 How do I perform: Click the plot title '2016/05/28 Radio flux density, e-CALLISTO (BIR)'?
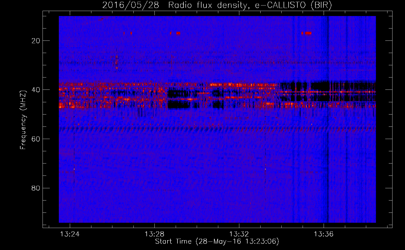pyautogui.click(x=217, y=5)
